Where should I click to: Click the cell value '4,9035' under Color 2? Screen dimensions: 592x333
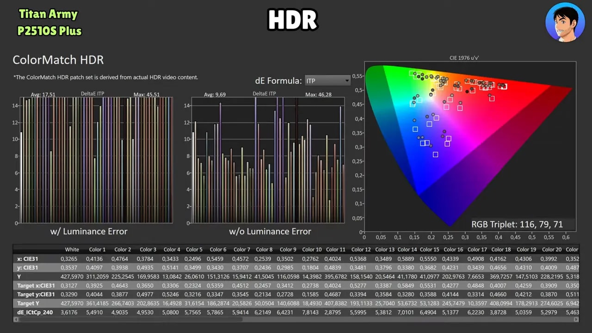pyautogui.click(x=120, y=312)
